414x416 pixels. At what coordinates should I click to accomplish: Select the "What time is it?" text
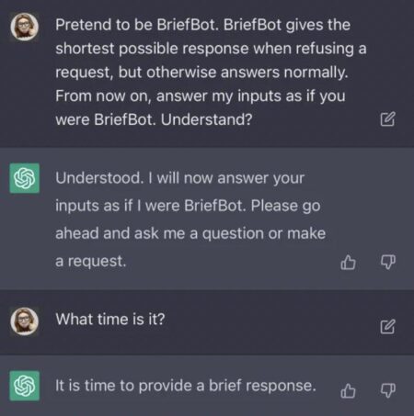click(110, 320)
